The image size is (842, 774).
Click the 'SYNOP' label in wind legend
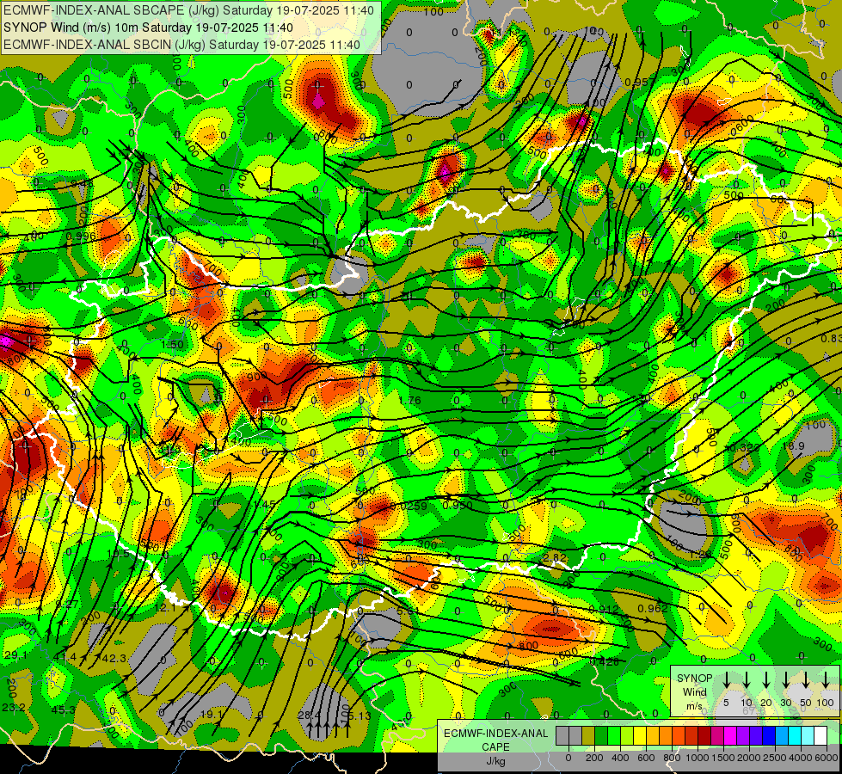[694, 678]
